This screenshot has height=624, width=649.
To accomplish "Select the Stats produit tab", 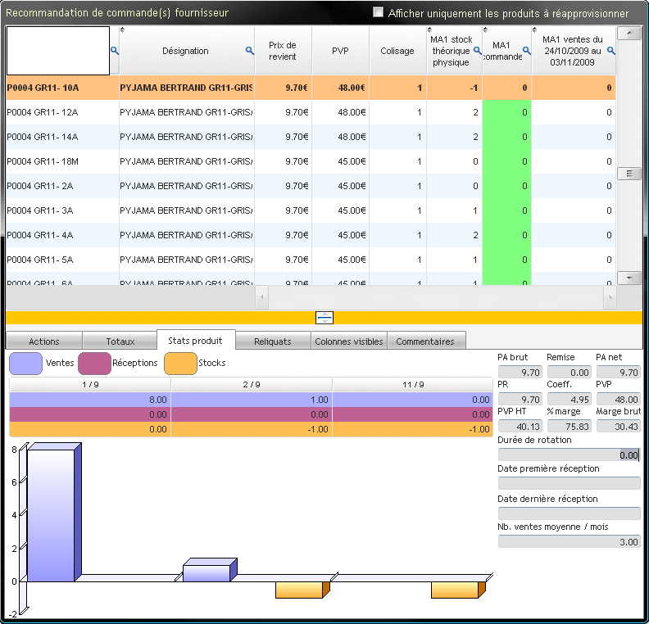I will pyautogui.click(x=196, y=341).
